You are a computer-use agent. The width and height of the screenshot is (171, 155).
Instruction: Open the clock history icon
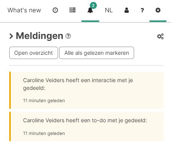tap(55, 10)
